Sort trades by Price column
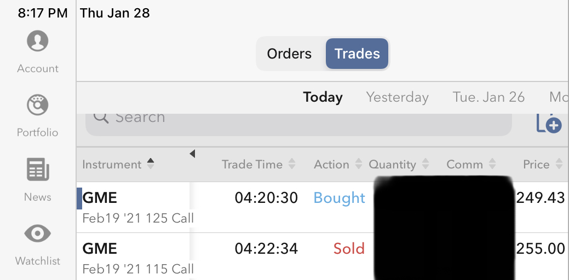Image resolution: width=569 pixels, height=280 pixels. (x=542, y=164)
